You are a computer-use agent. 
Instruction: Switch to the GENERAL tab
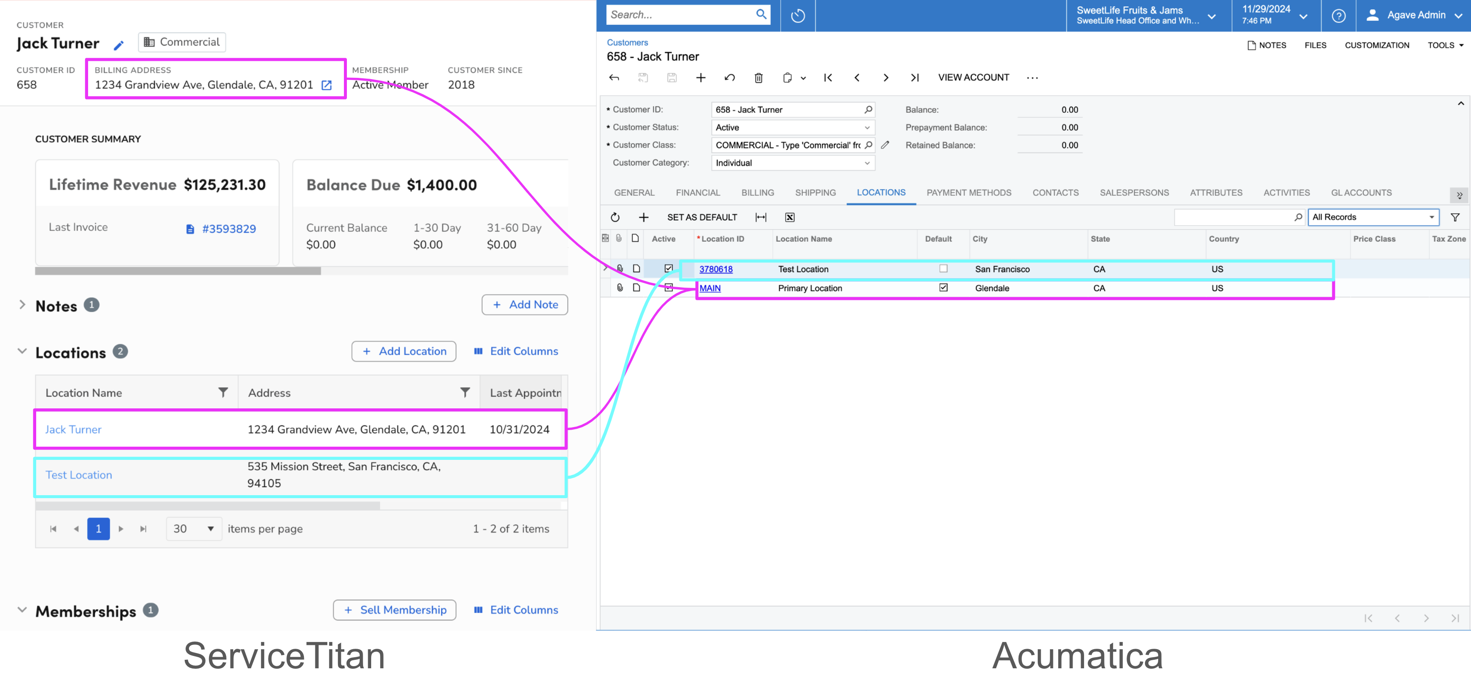tap(634, 193)
